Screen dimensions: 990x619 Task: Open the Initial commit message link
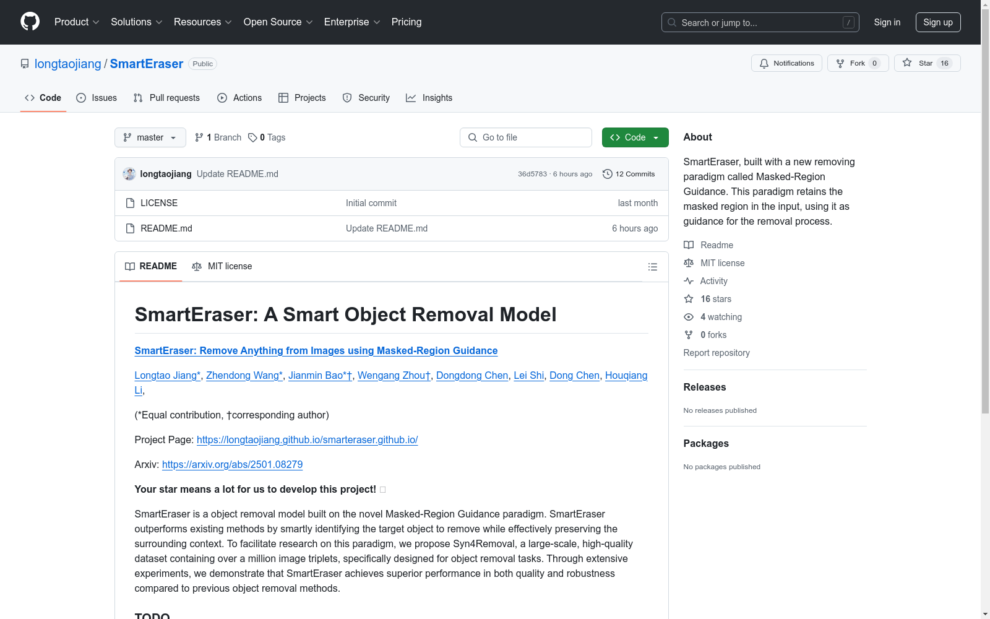point(371,203)
